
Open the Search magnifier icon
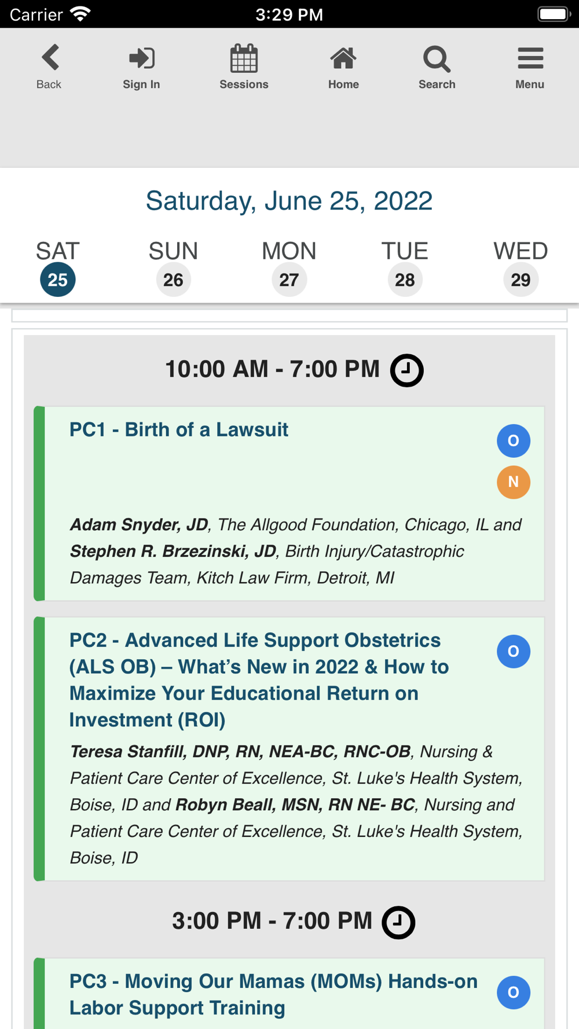pos(437,58)
